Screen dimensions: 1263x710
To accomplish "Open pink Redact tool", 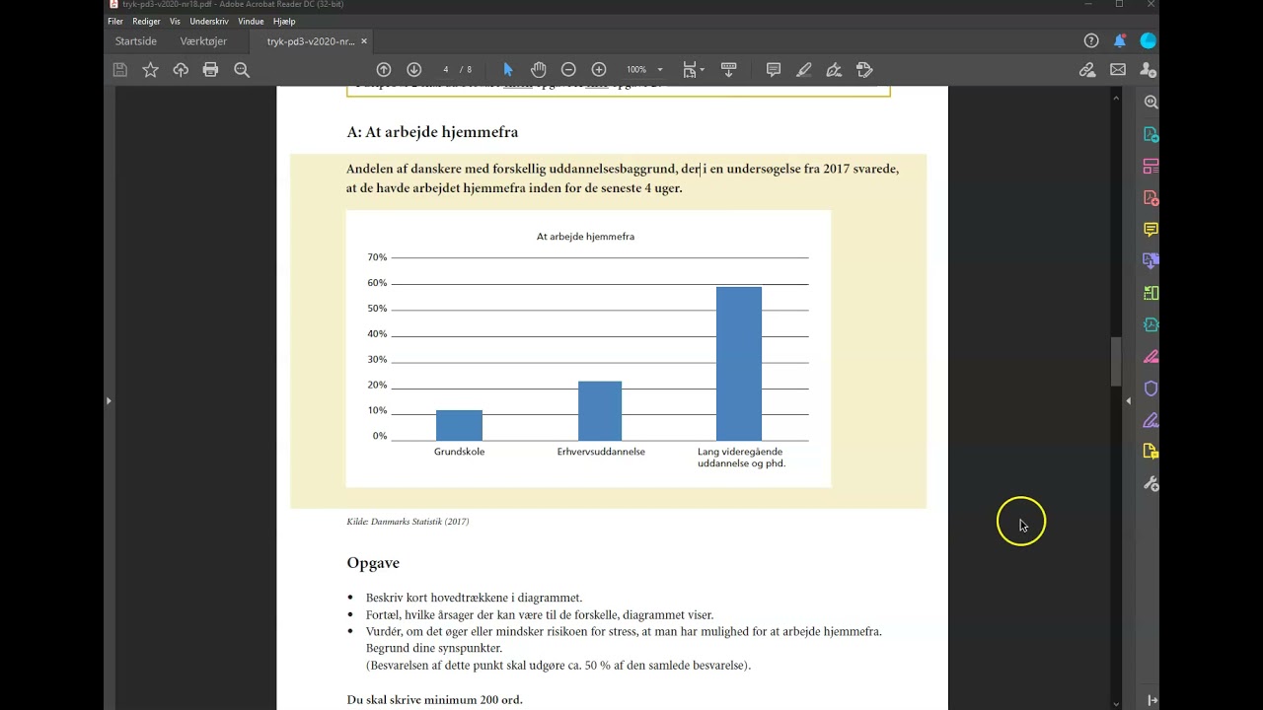I will click(1151, 357).
